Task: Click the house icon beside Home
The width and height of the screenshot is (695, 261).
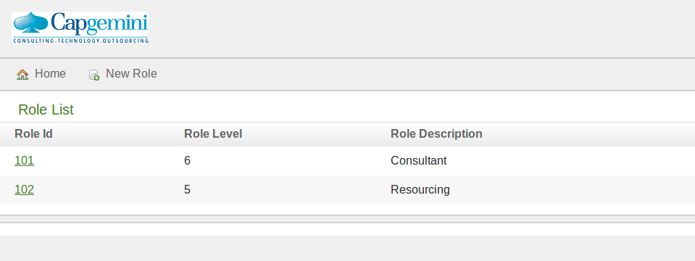Action: pyautogui.click(x=22, y=75)
